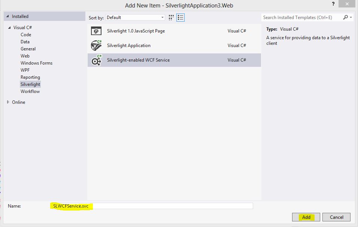Select the Visual C# node label
This screenshot has width=358, height=227.
[22, 28]
